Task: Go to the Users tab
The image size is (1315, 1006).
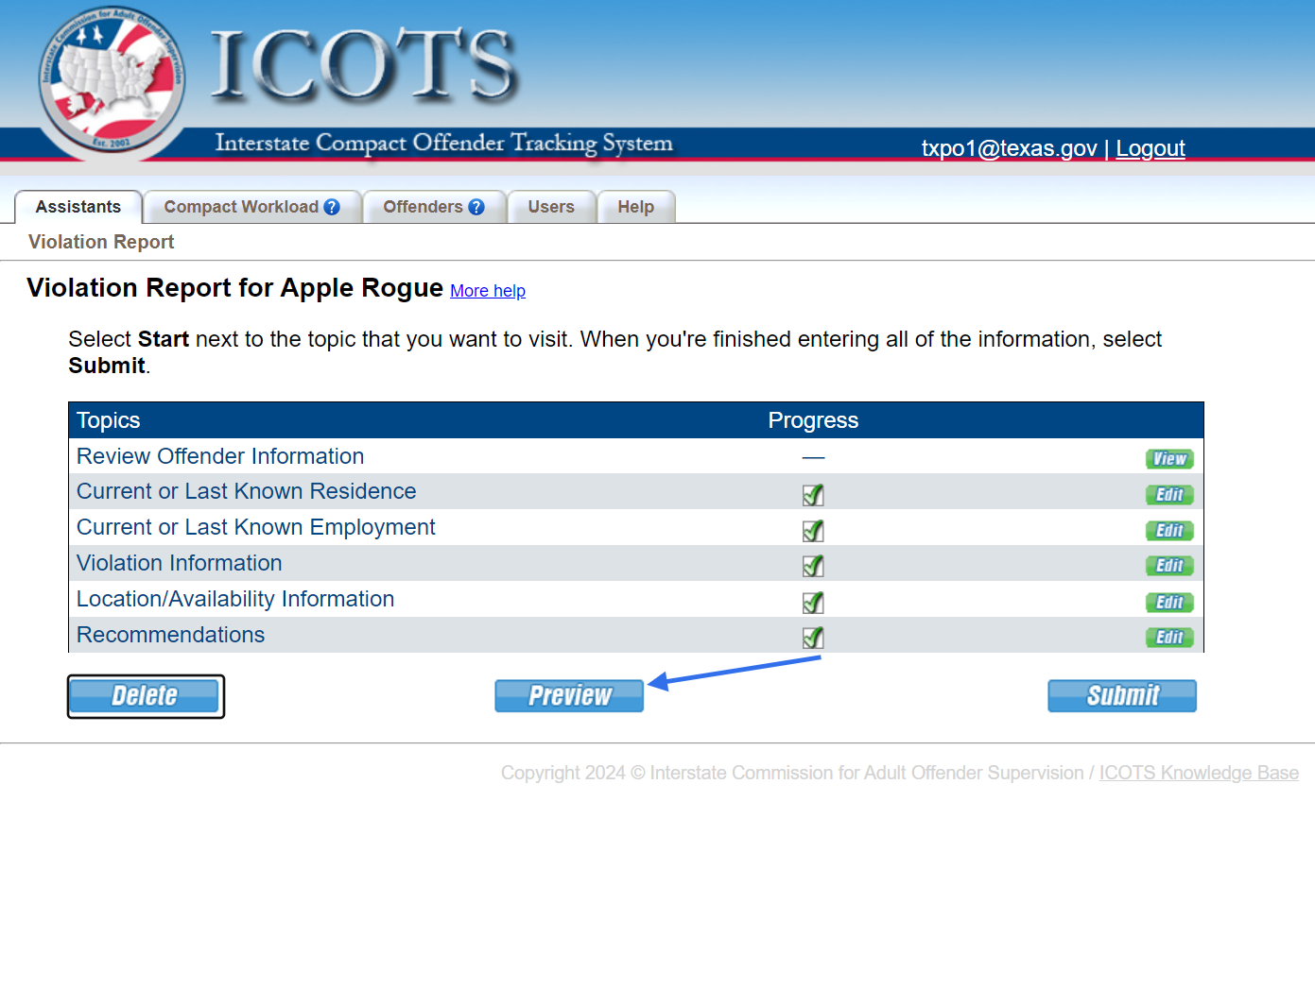Action: click(x=551, y=207)
